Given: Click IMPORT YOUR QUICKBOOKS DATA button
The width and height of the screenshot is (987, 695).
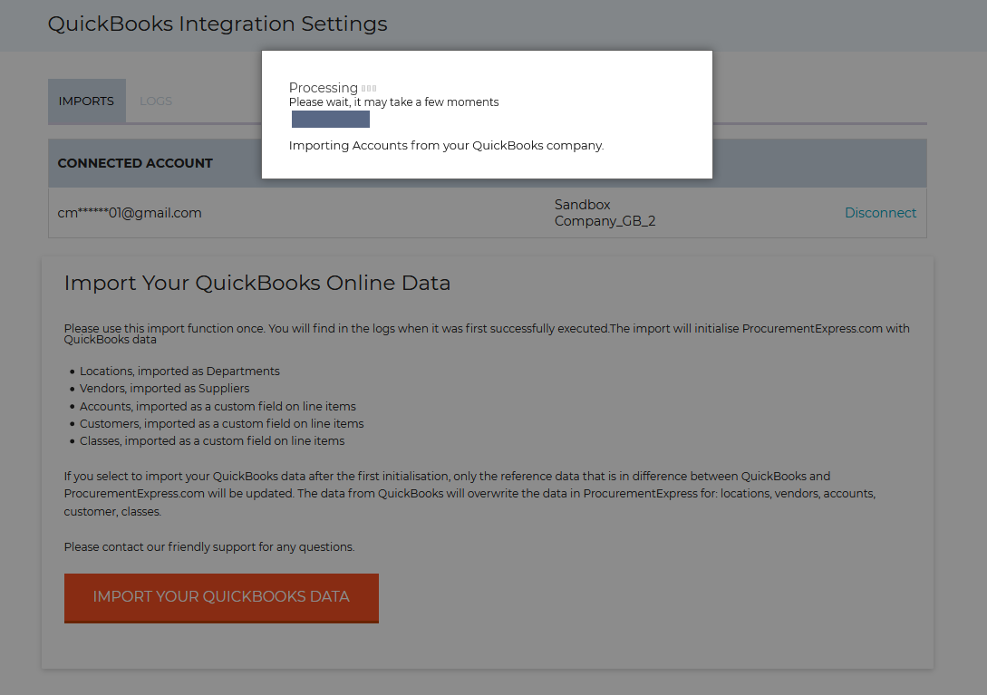Looking at the screenshot, I should point(221,597).
